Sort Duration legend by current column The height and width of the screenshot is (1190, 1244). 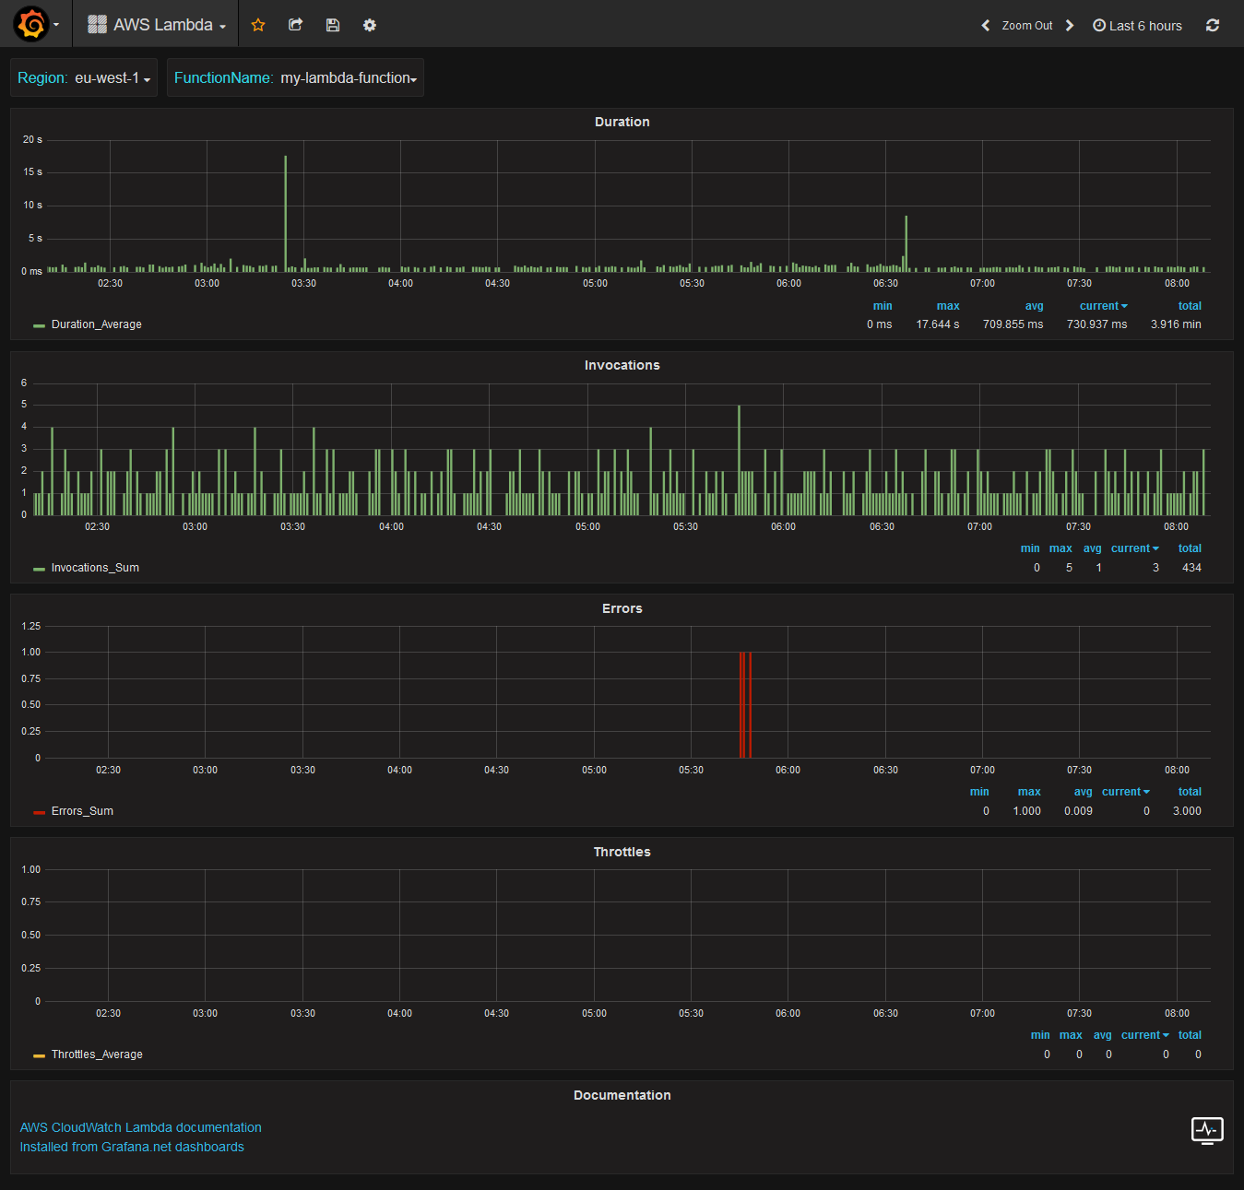click(1103, 306)
